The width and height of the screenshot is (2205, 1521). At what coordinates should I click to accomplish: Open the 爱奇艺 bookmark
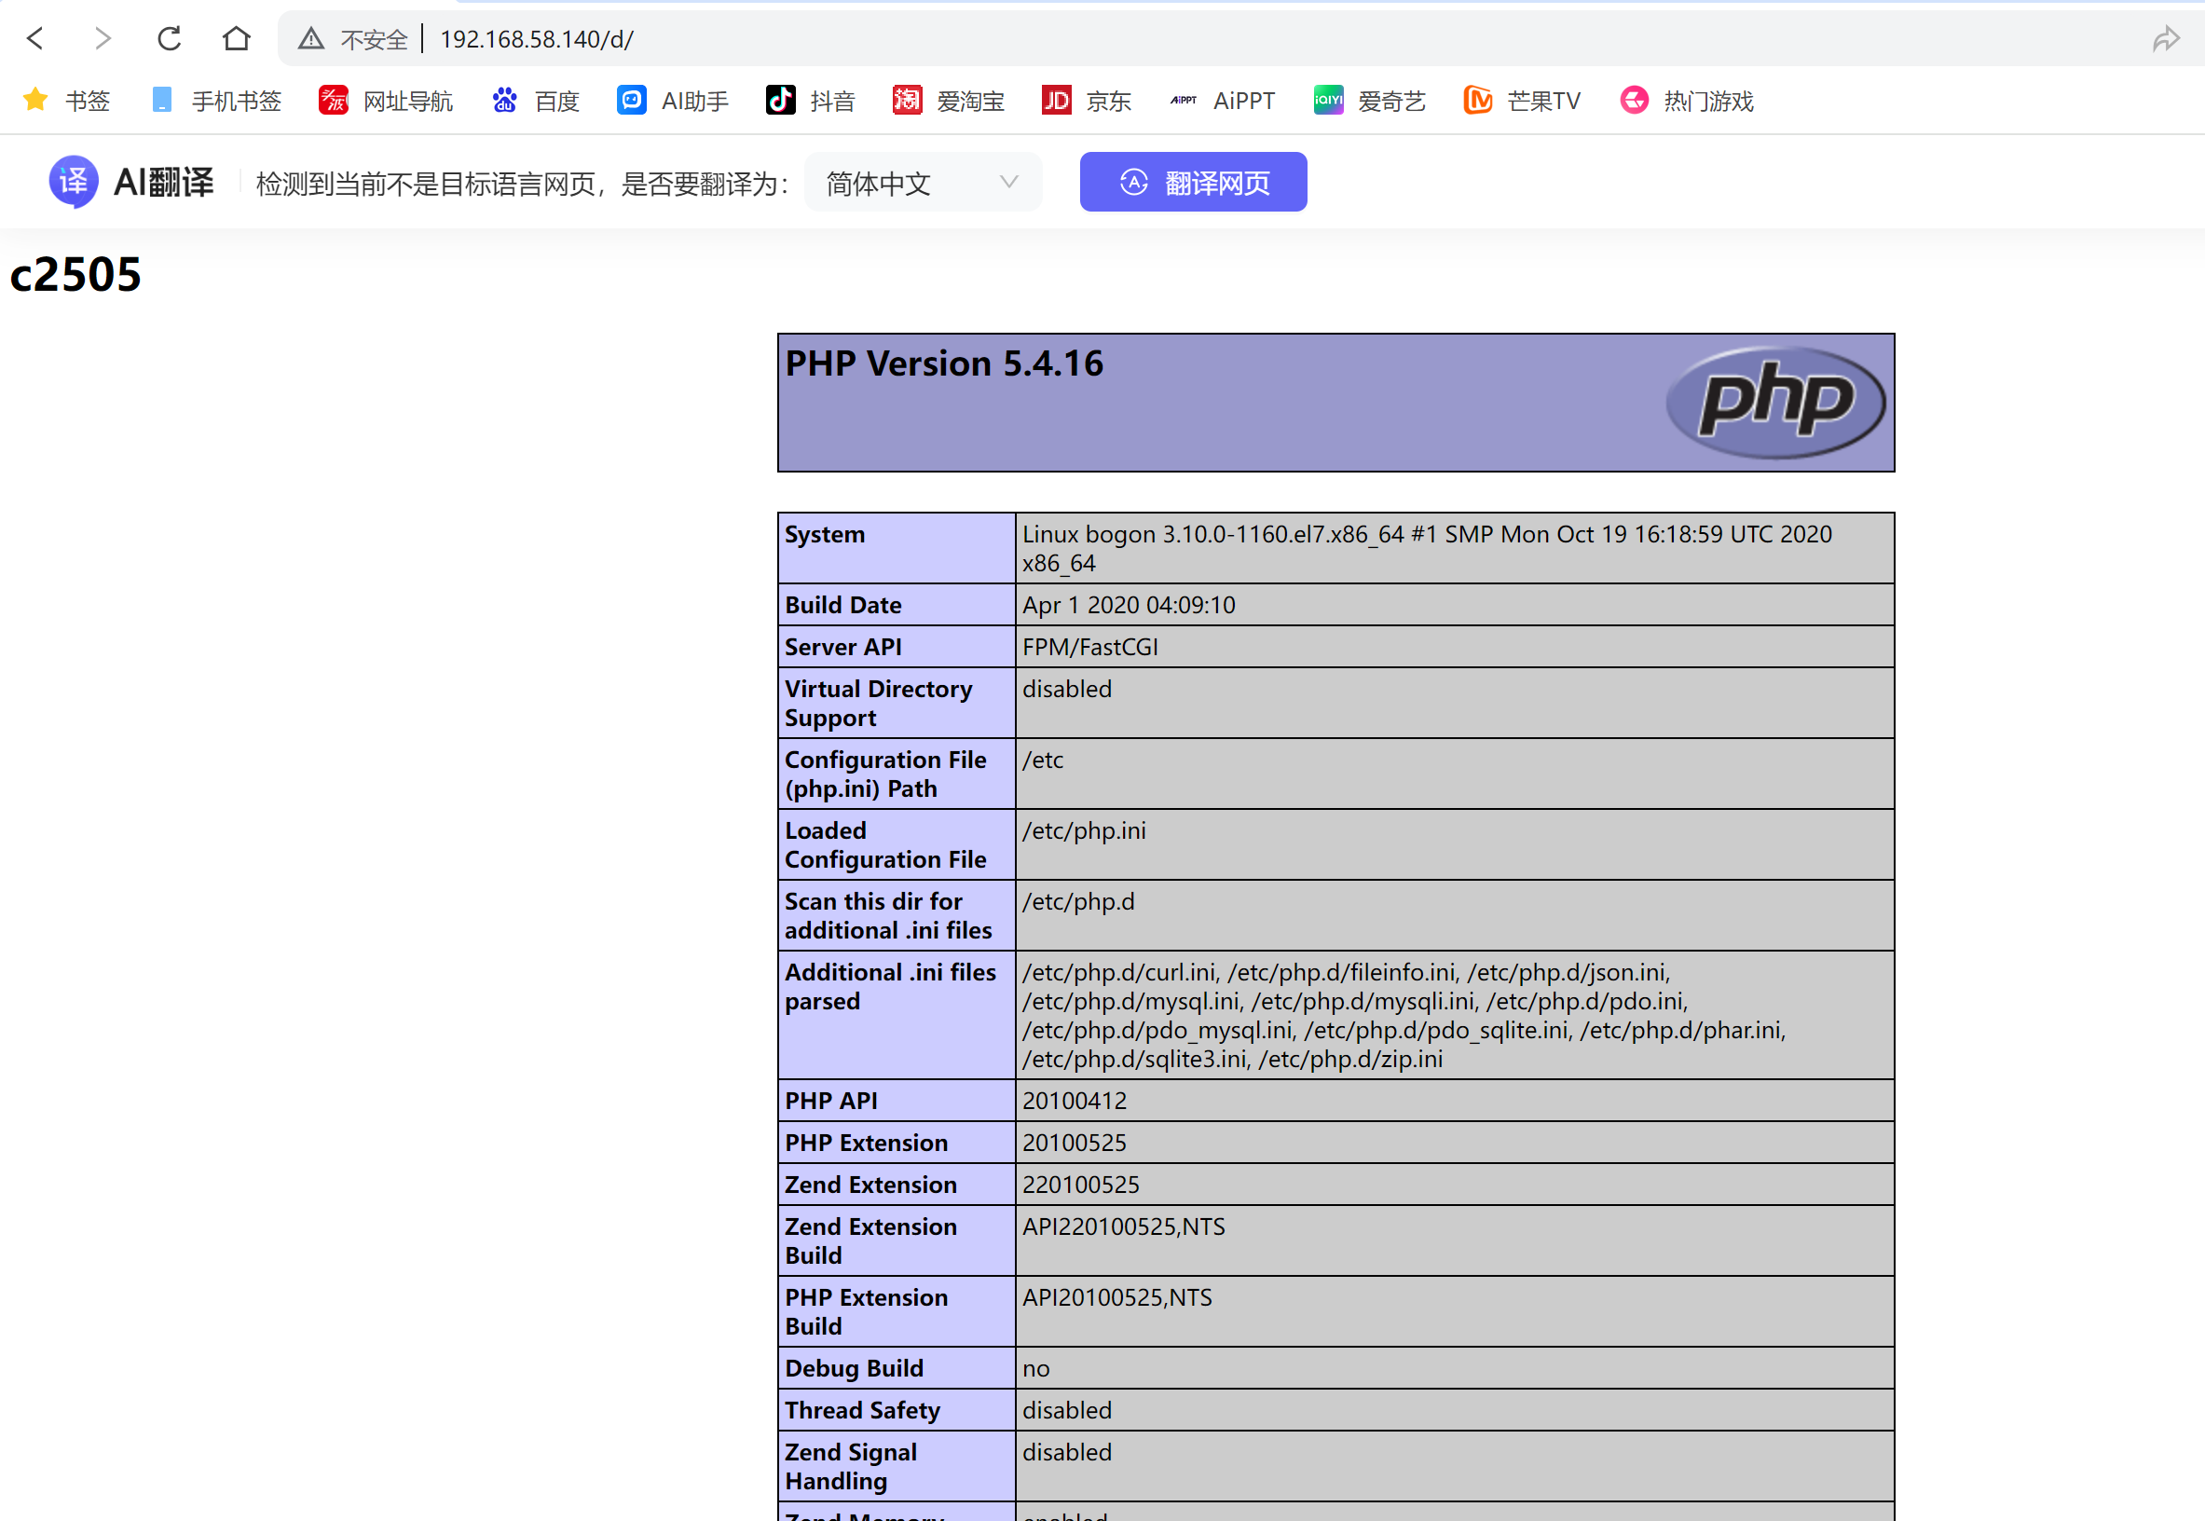1369,100
